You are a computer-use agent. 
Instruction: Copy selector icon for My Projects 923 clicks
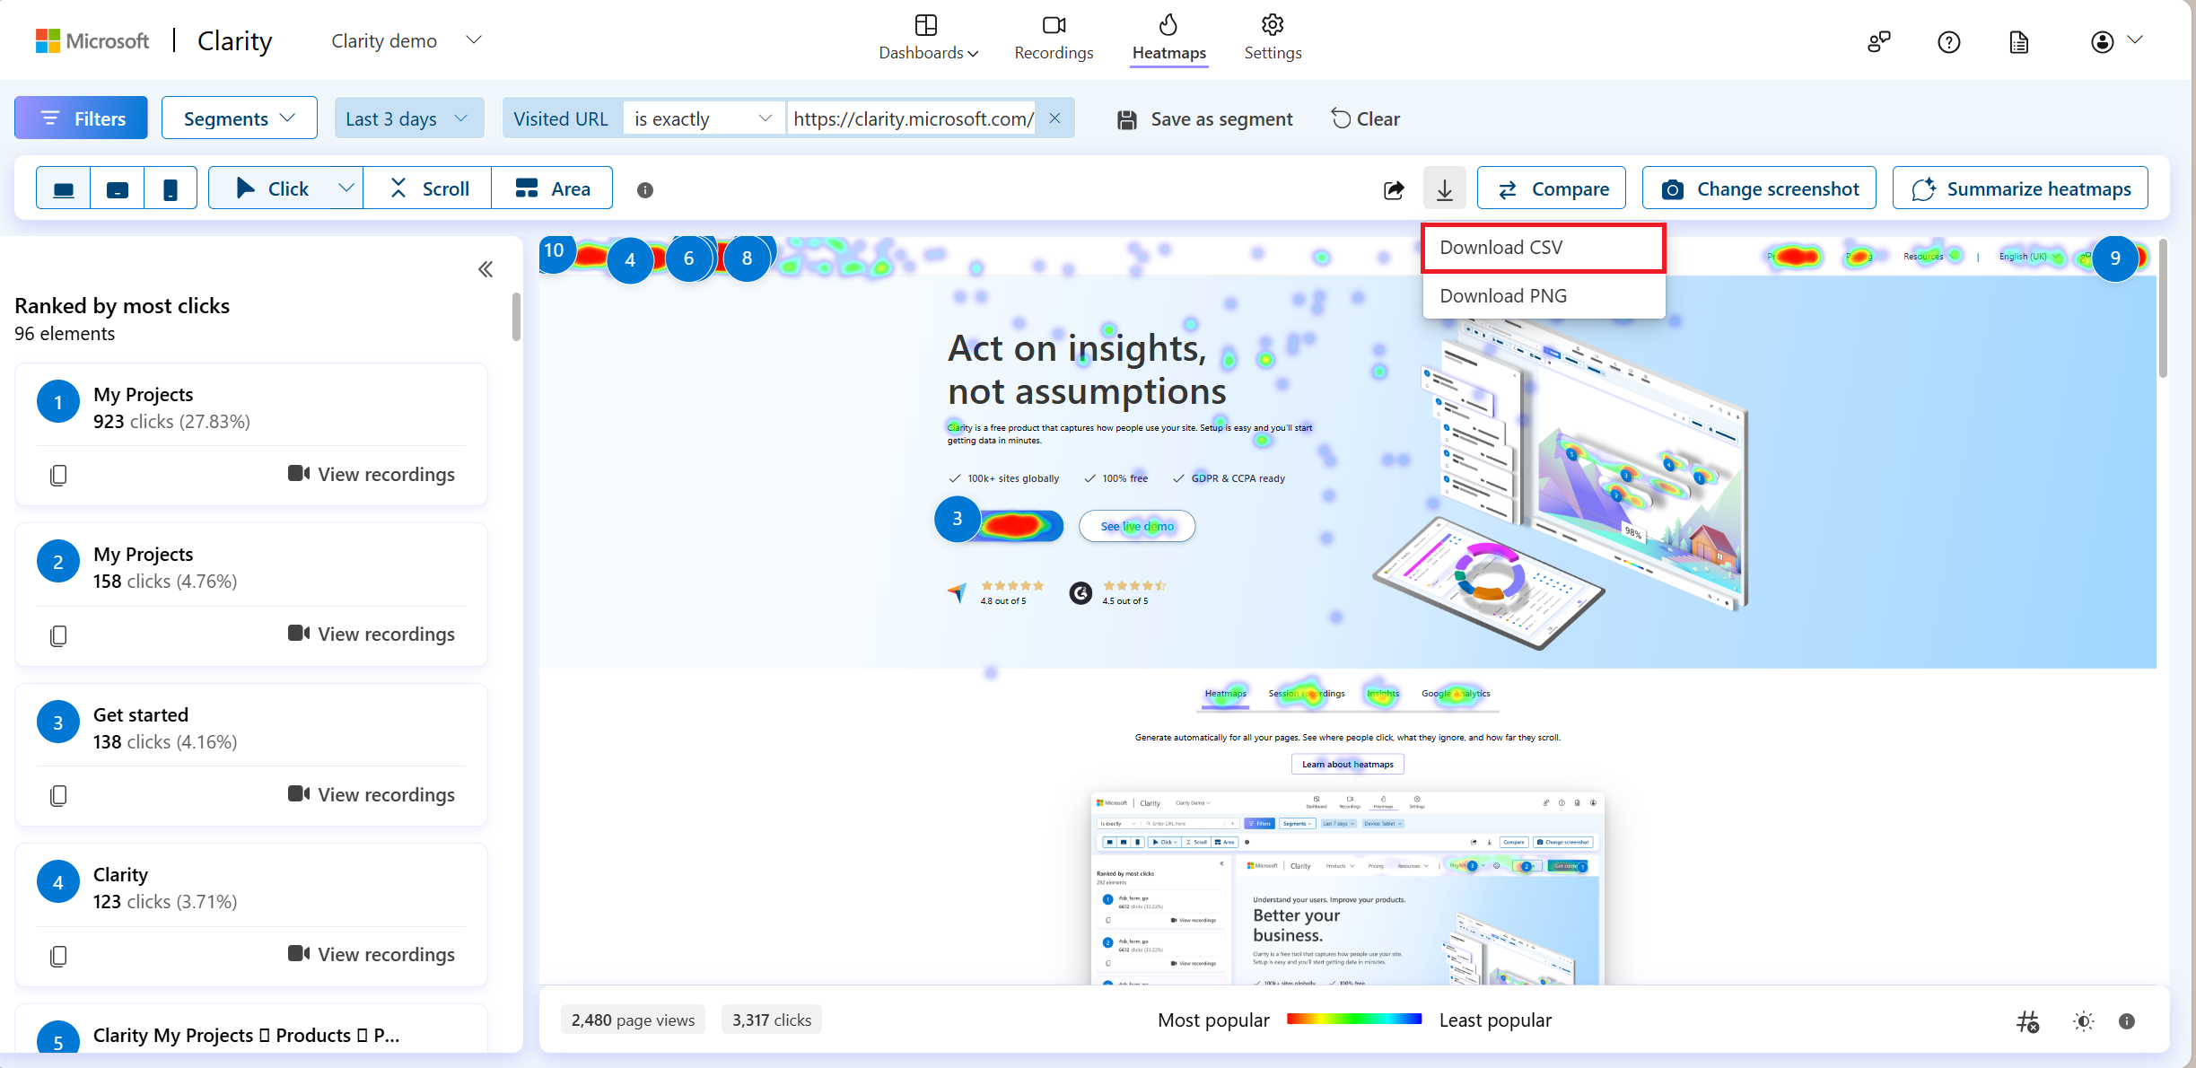tap(58, 475)
